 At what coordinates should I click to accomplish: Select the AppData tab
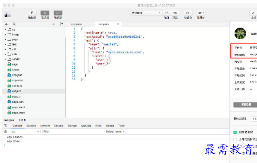tap(86, 126)
